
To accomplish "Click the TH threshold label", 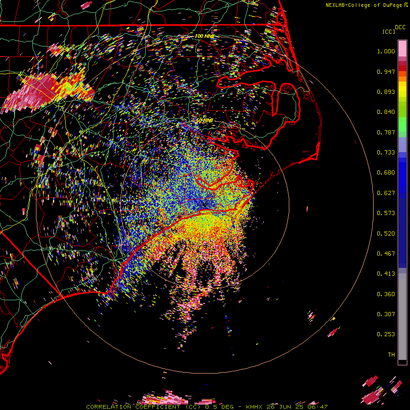I will (x=391, y=355).
